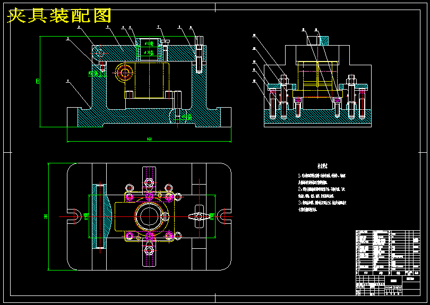Click the yellow title "夹具装配图"
The height and width of the screenshot is (305, 430).
click(x=59, y=15)
